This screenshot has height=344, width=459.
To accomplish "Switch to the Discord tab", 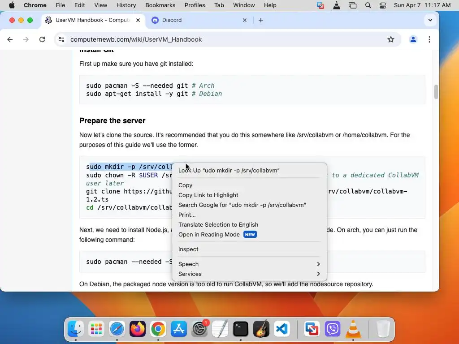I will click(x=199, y=20).
